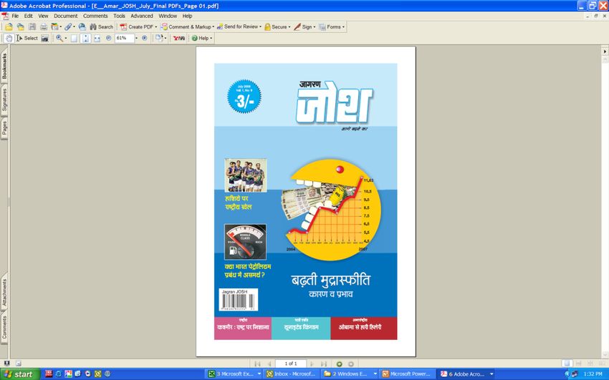The image size is (609, 380).
Task: Click the Fit Width icon
Action: tap(97, 38)
